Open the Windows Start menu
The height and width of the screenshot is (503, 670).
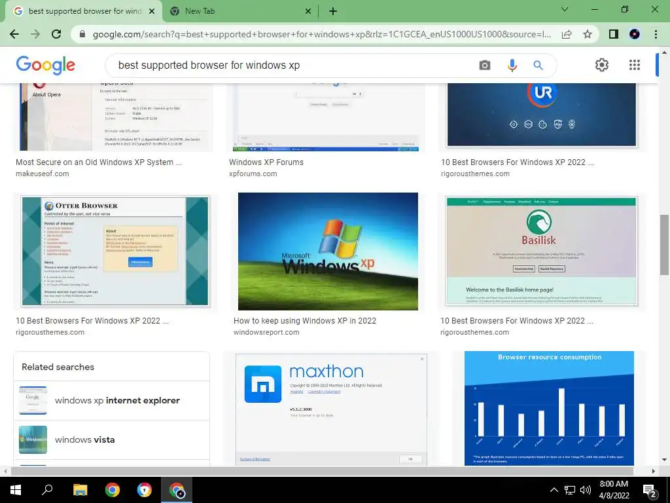click(16, 490)
